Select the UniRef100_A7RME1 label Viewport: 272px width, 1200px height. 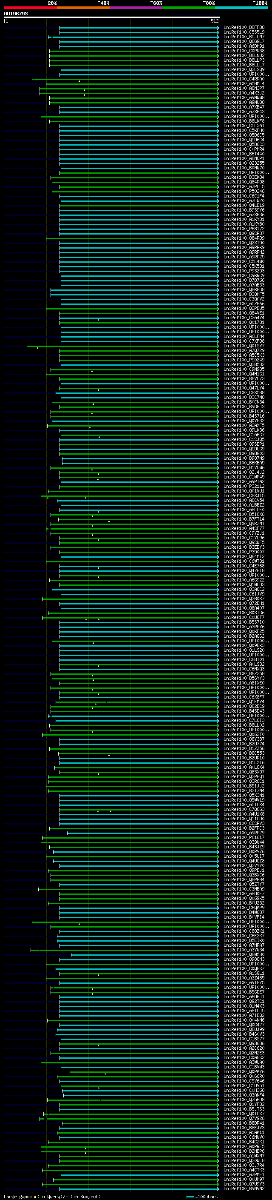(244, 1175)
